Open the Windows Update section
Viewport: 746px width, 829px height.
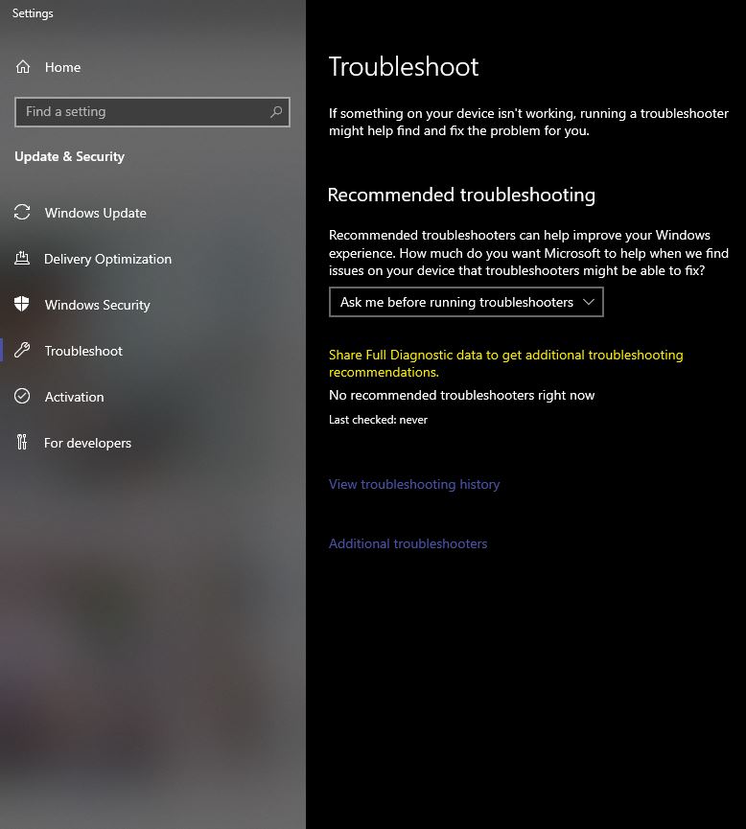(95, 213)
